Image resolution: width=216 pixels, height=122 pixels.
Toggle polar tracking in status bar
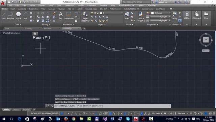point(84,114)
